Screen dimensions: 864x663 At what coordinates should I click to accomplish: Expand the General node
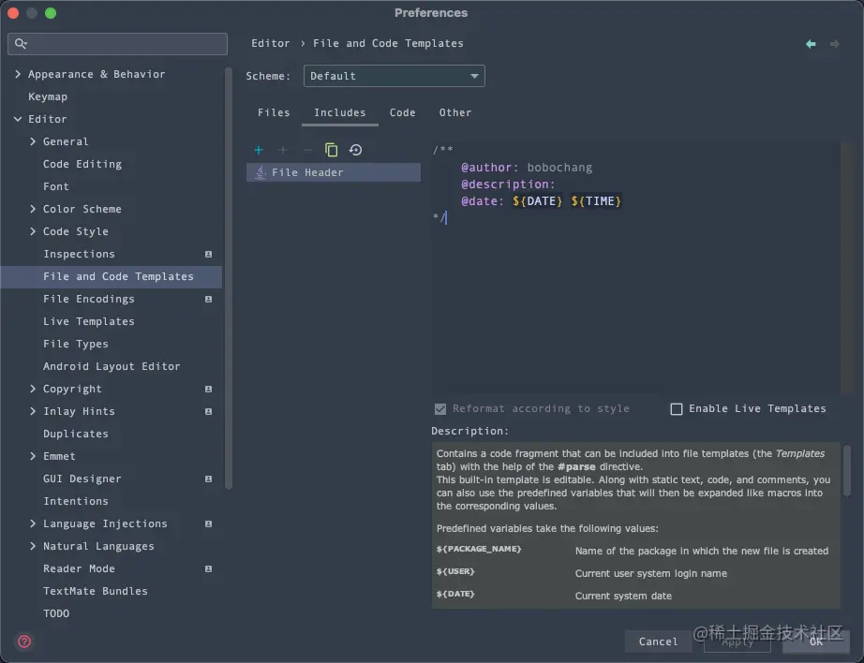pyautogui.click(x=33, y=141)
